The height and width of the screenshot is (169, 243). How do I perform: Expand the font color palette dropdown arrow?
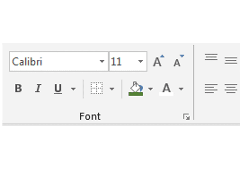pos(181,89)
